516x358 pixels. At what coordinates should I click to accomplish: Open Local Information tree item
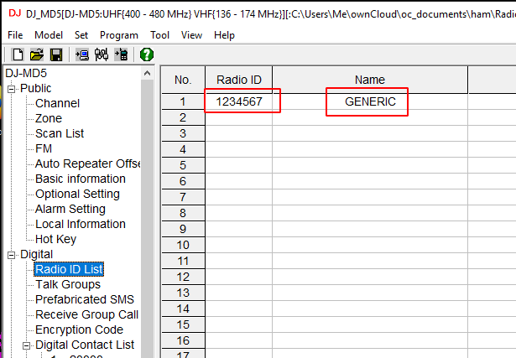tap(81, 224)
